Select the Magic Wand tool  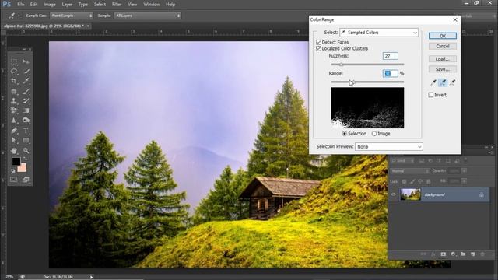pos(26,71)
